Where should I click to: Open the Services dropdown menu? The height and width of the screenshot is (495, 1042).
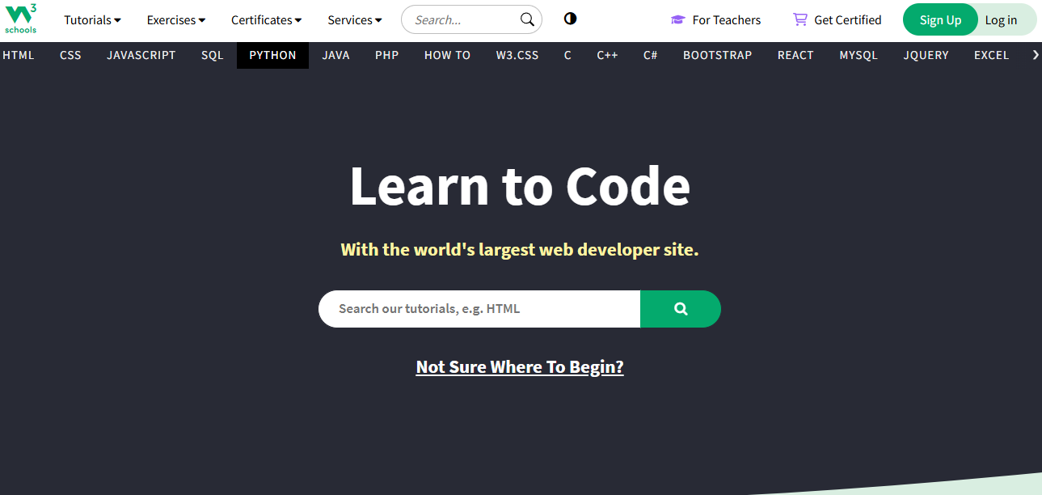tap(355, 20)
